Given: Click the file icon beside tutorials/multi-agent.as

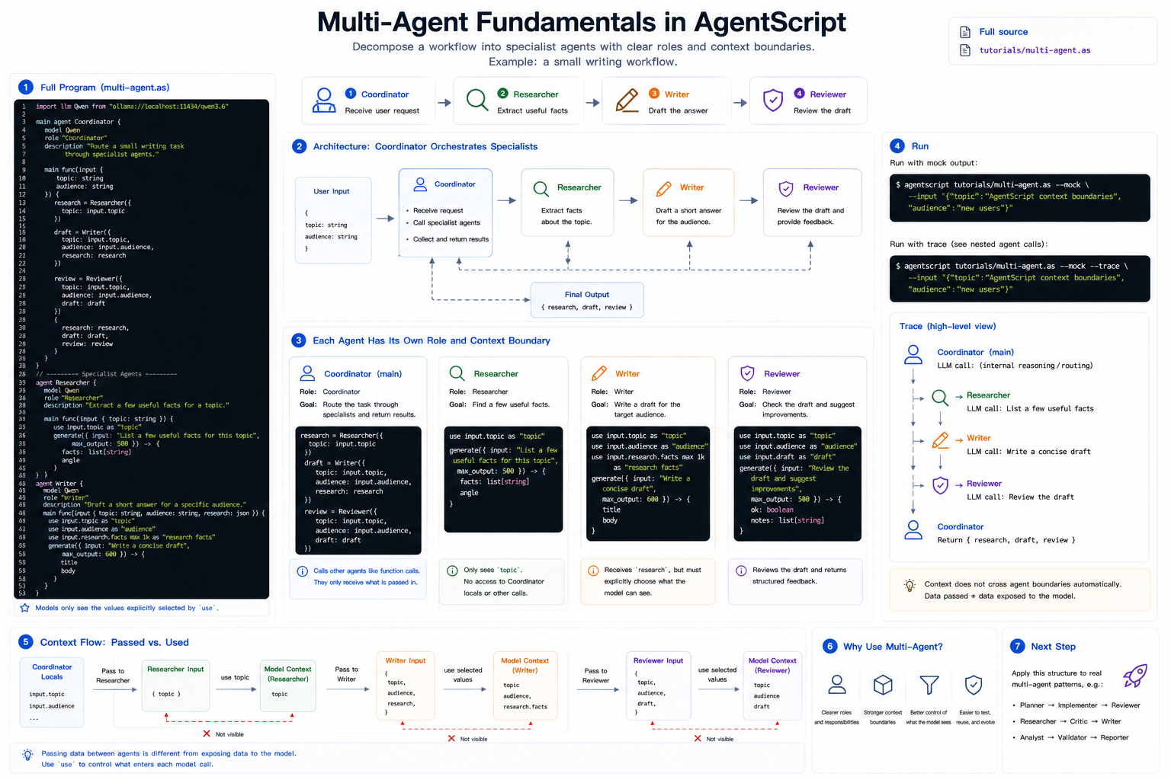Looking at the screenshot, I should click(x=964, y=50).
